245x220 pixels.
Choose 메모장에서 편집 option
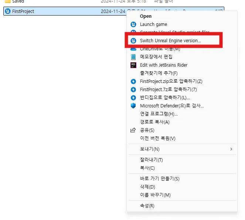tap(156, 57)
